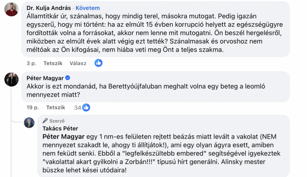Open Péter Magyar's profile avatar
307x177 pixels.
tap(12, 80)
